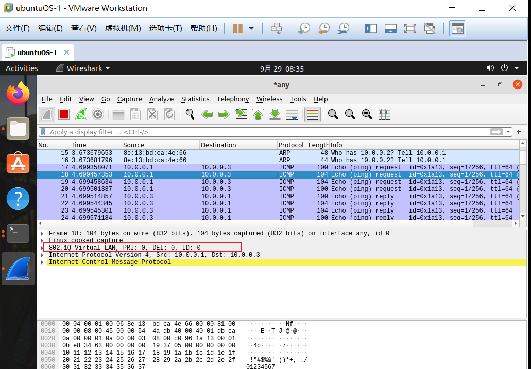531x369 pixels.
Task: Select packet number 15 ARP row
Action: point(278,153)
